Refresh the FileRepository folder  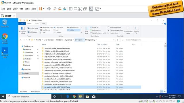118,40
